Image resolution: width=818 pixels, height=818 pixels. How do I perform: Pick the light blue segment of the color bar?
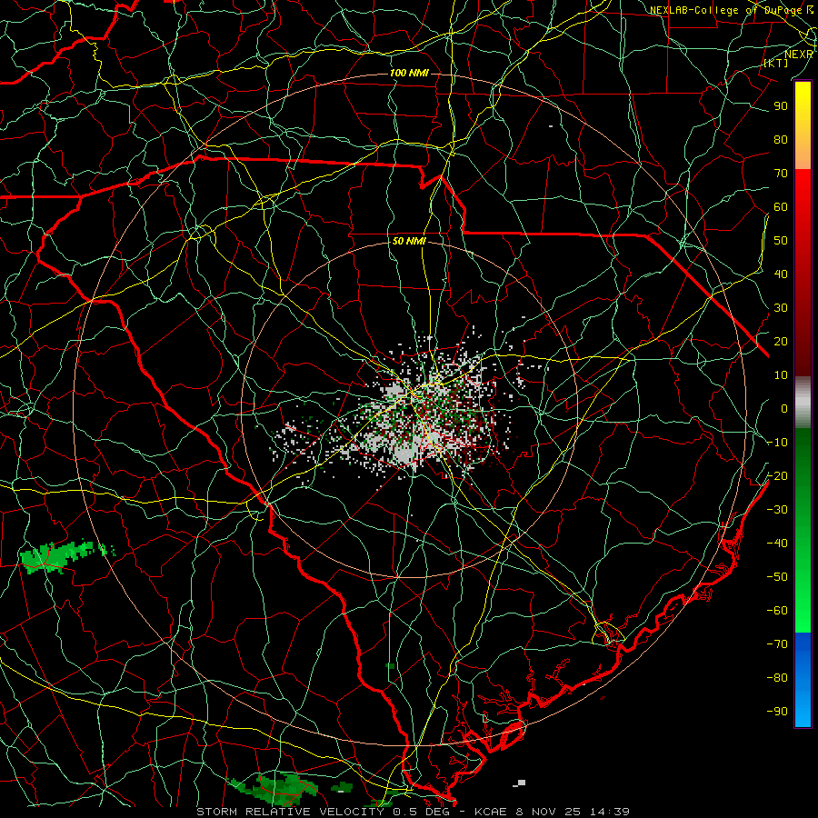[803, 707]
